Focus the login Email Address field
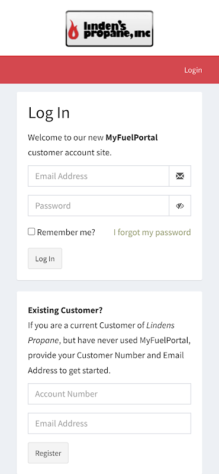This screenshot has width=219, height=474. click(x=98, y=176)
